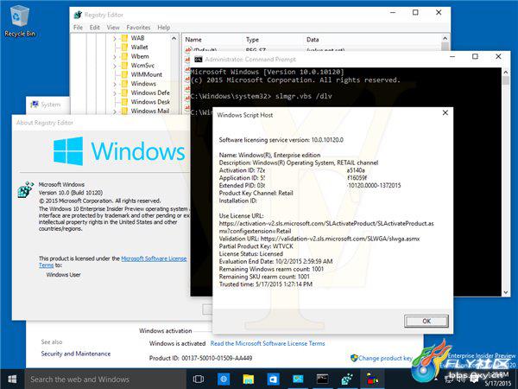Maximize the Command Prompt window

[475, 56]
